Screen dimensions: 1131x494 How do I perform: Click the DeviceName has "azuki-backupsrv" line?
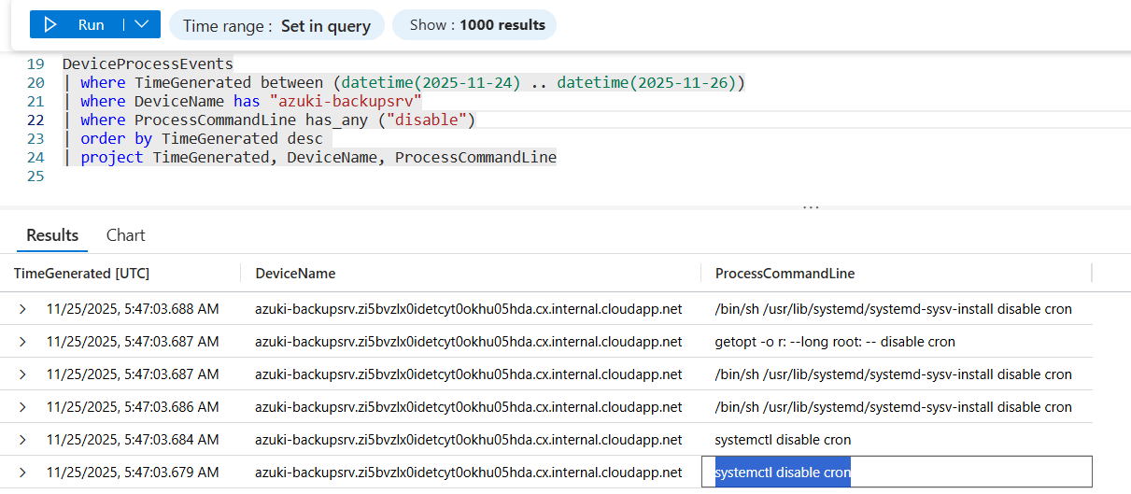[x=243, y=101]
